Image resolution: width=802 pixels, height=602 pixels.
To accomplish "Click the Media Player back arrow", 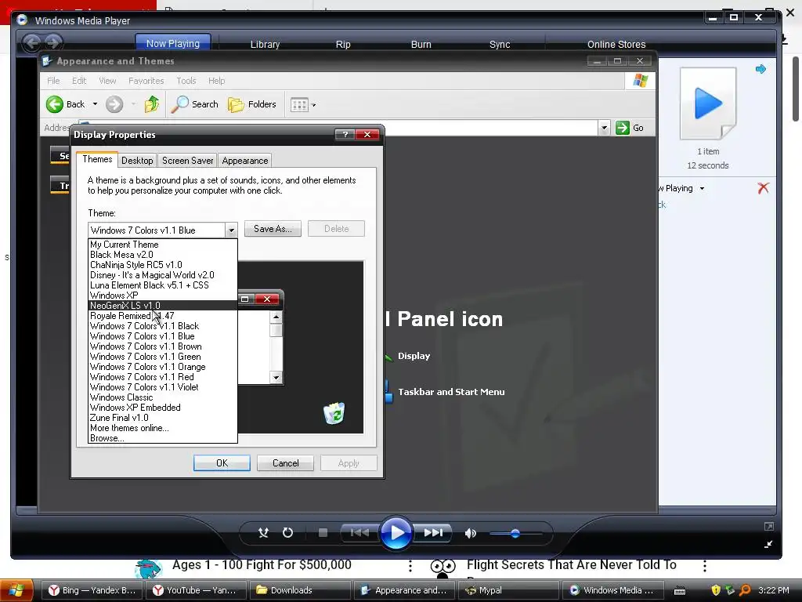I will 31,42.
